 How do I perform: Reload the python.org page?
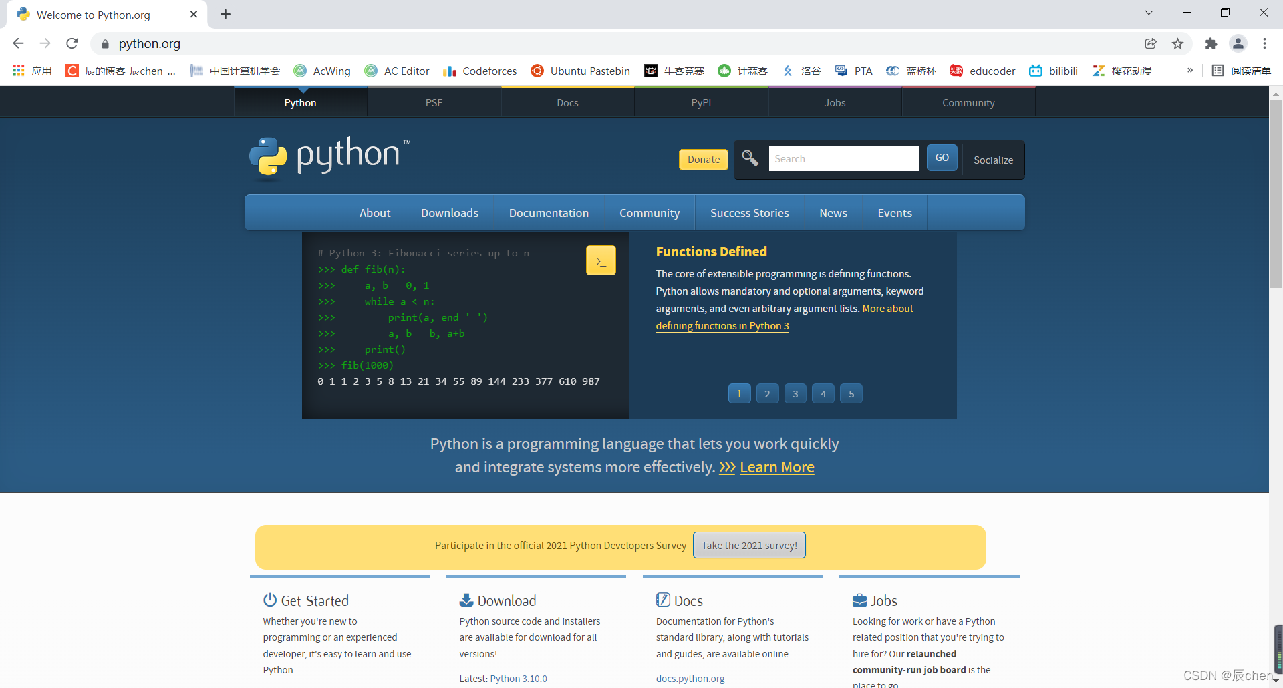72,43
